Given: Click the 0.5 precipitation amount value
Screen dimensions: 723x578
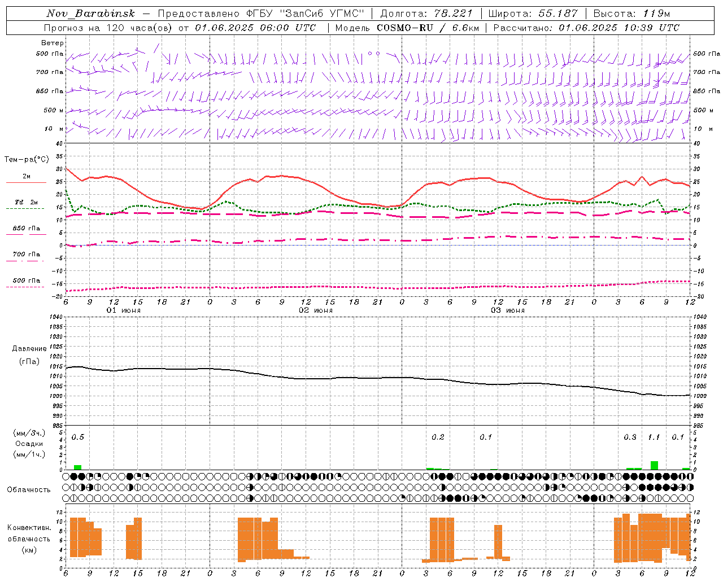Looking at the screenshot, I should 78,437.
